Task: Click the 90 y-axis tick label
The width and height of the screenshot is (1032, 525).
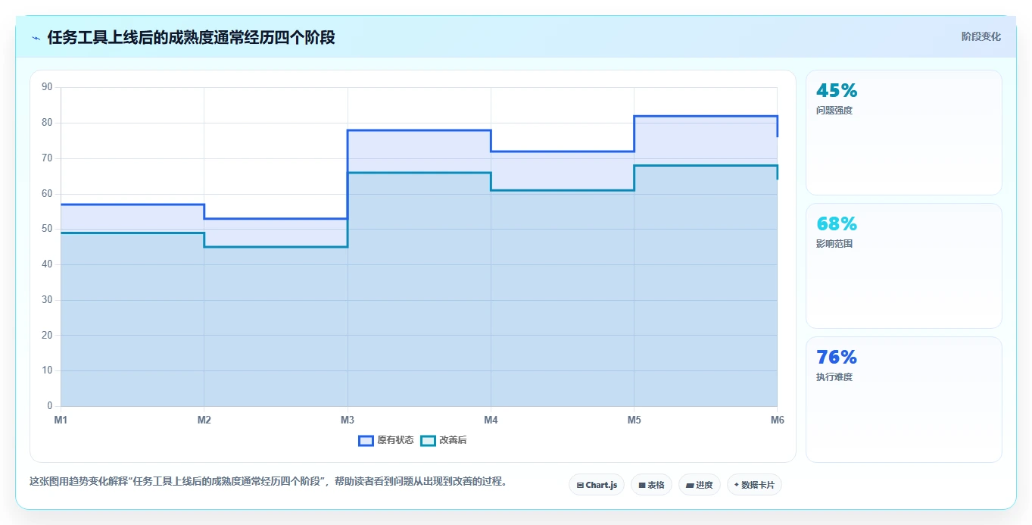Action: [47, 87]
